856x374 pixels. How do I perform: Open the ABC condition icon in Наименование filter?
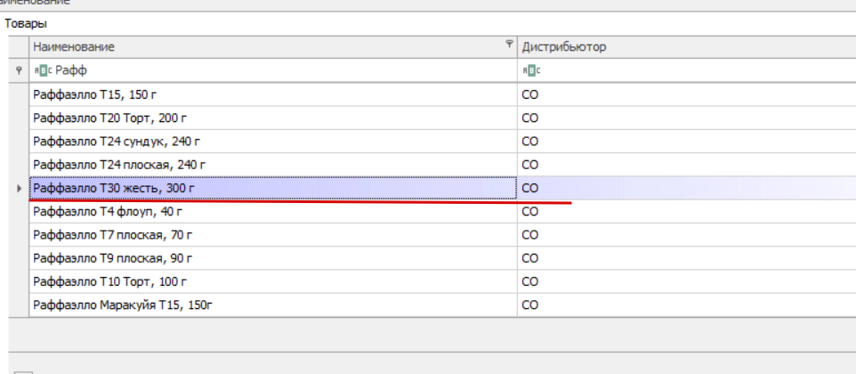pos(43,70)
